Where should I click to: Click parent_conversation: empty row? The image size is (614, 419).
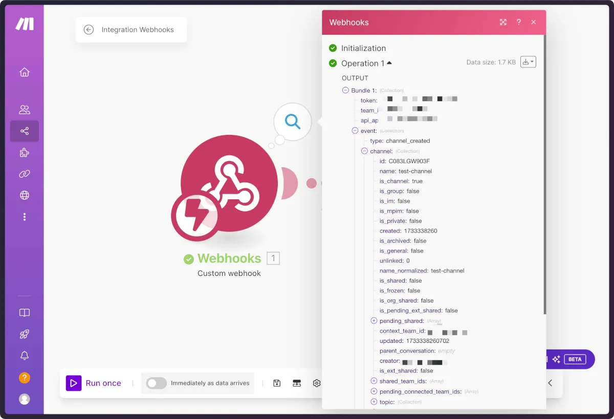(417, 351)
